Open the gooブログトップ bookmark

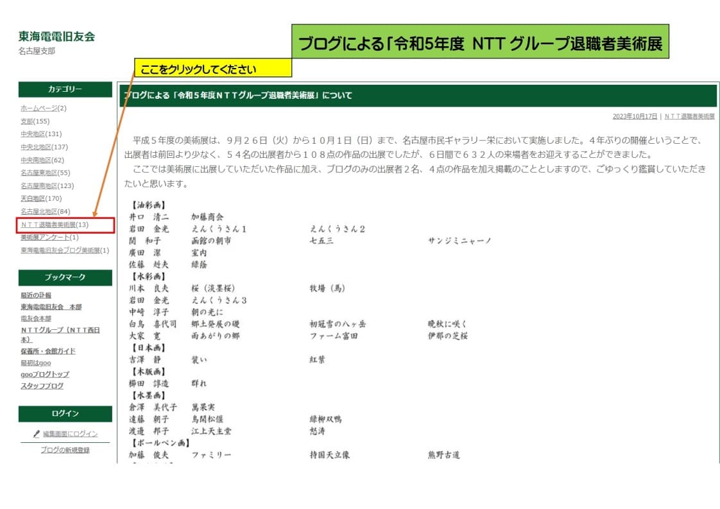tap(45, 374)
